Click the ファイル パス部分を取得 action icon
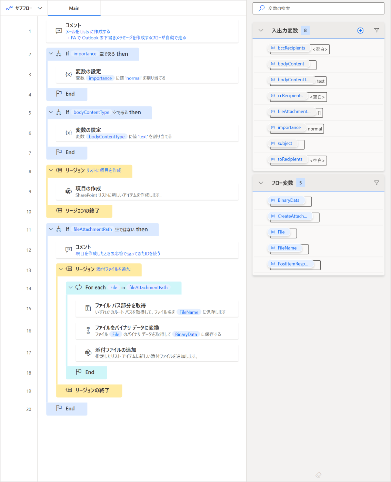The height and width of the screenshot is (482, 391). (88, 308)
